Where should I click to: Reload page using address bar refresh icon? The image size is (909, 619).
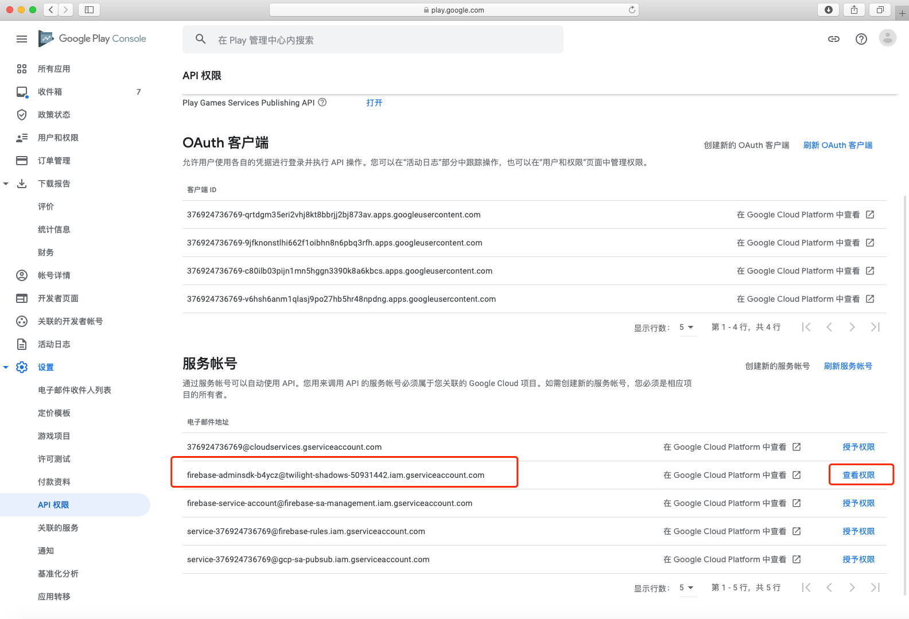pos(632,10)
